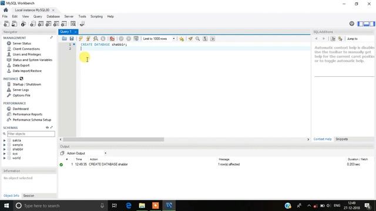Toggle the right SQL Additions panel
This screenshot has height=211, width=376.
tap(372, 23)
